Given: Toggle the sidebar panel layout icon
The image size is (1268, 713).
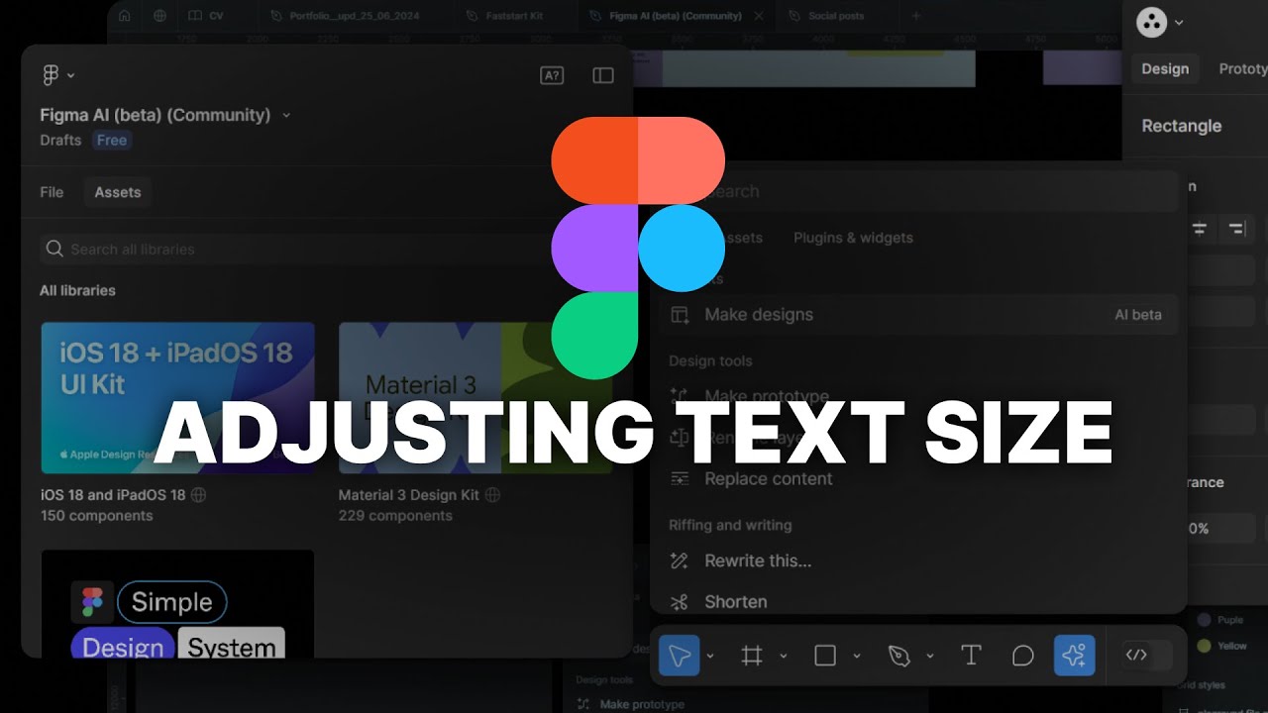Looking at the screenshot, I should point(603,75).
